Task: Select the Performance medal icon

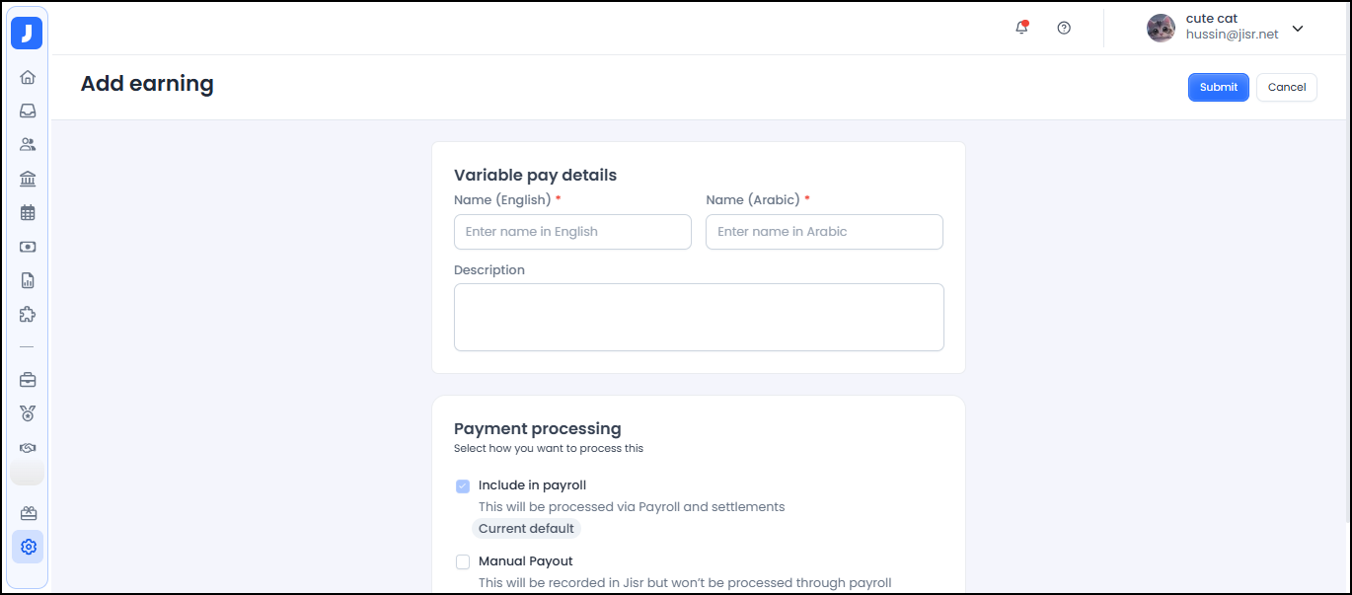Action: click(28, 412)
